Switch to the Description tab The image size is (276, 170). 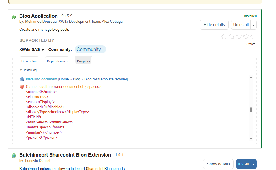(29, 61)
